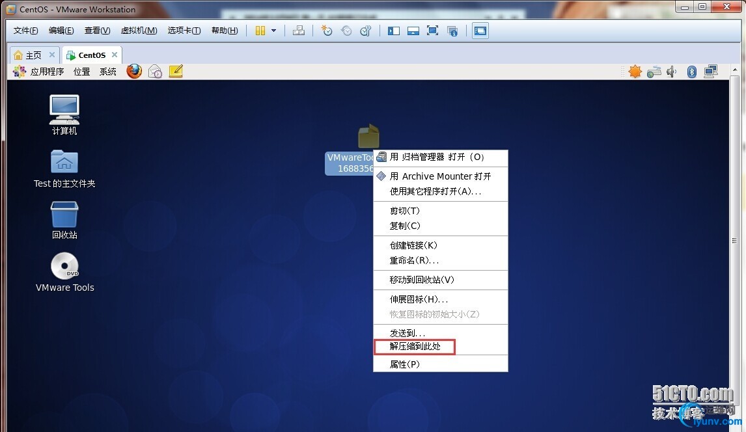Choose 发送到...
746x432 pixels.
click(441, 333)
